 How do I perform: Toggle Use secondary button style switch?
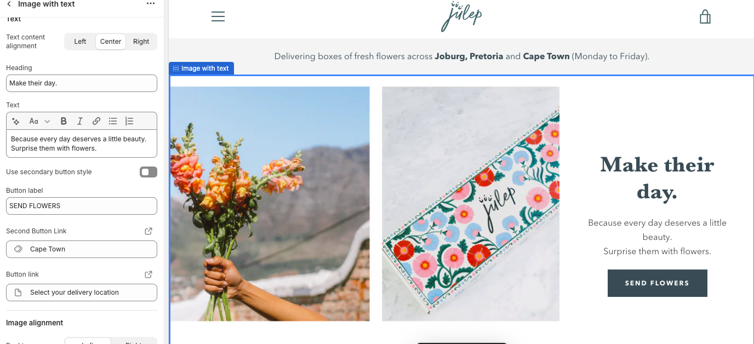148,172
